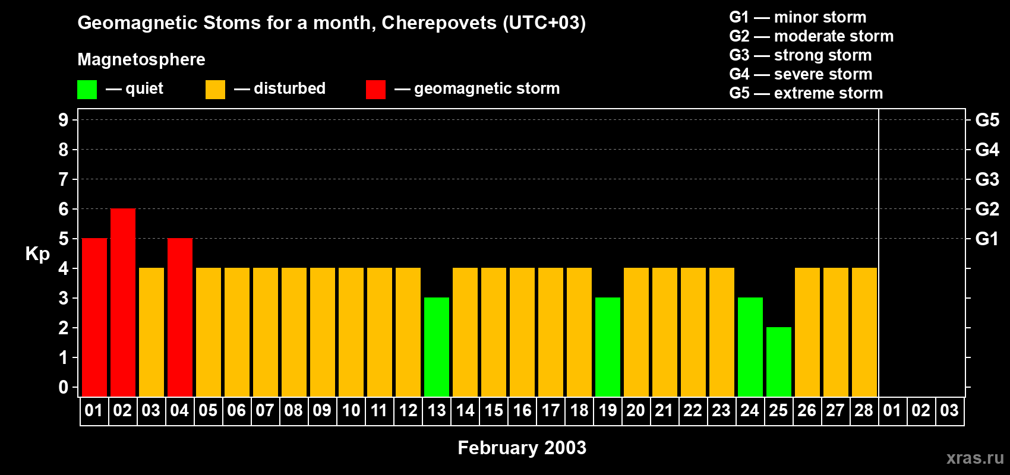1010x475 pixels.
Task: Click date label 10 on the horizontal axis
Action: point(351,411)
